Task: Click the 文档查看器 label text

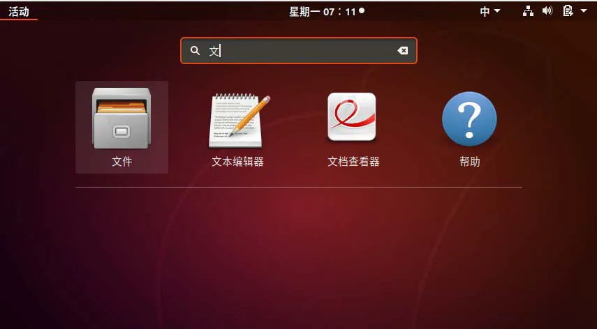Action: tap(353, 162)
